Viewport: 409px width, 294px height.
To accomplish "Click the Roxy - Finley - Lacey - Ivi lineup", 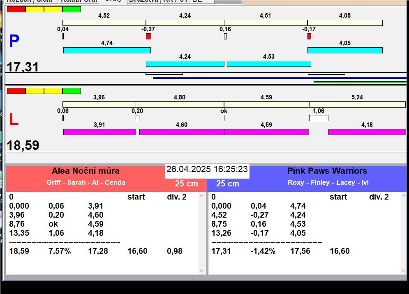I will click(x=328, y=182).
